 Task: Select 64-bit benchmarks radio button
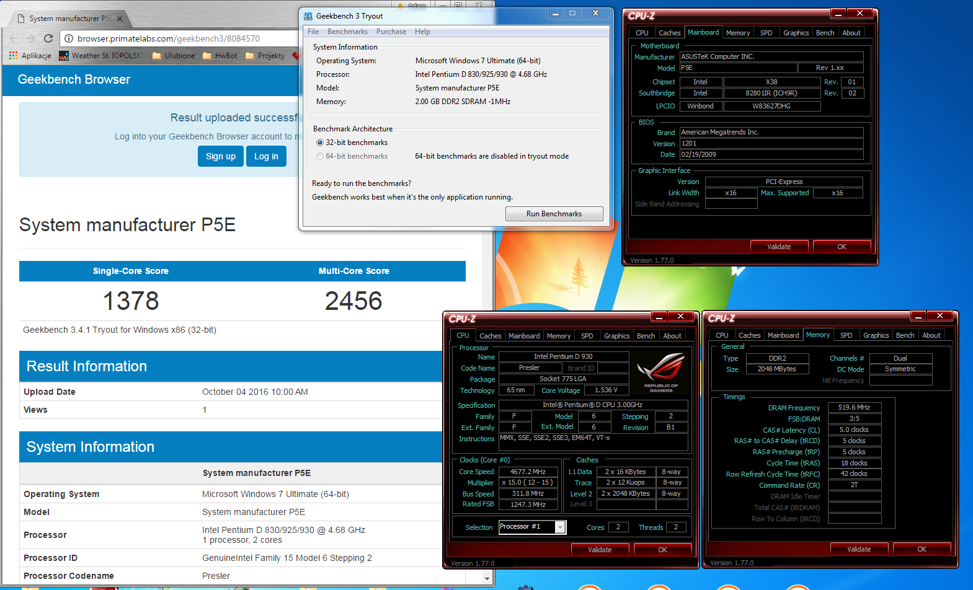320,156
